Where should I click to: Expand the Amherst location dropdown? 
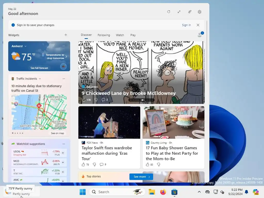pyautogui.click(x=26, y=46)
